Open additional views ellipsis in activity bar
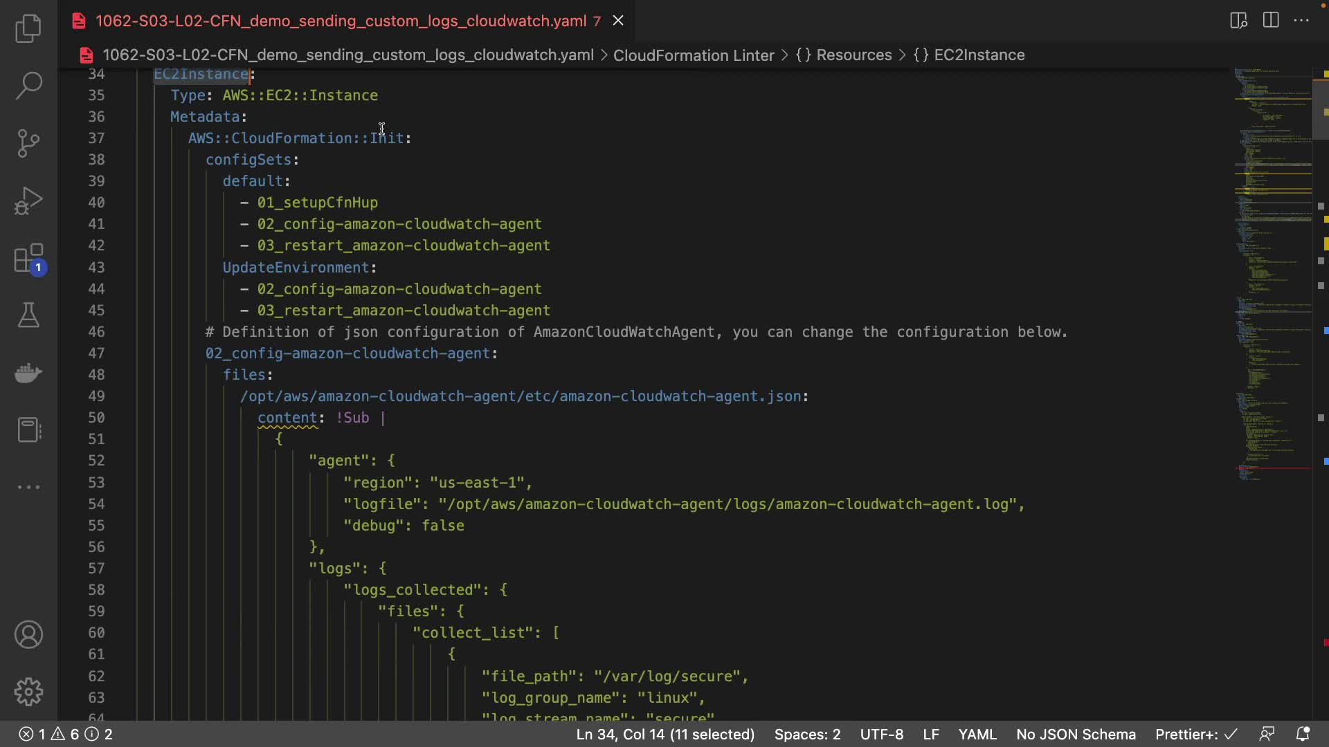This screenshot has height=747, width=1329. pos(28,487)
